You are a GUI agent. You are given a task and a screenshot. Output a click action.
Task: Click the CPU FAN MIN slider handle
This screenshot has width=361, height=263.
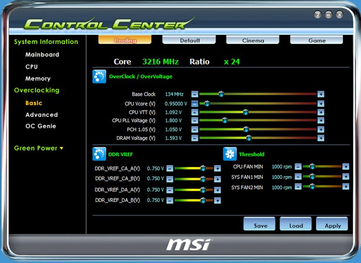pos(312,166)
